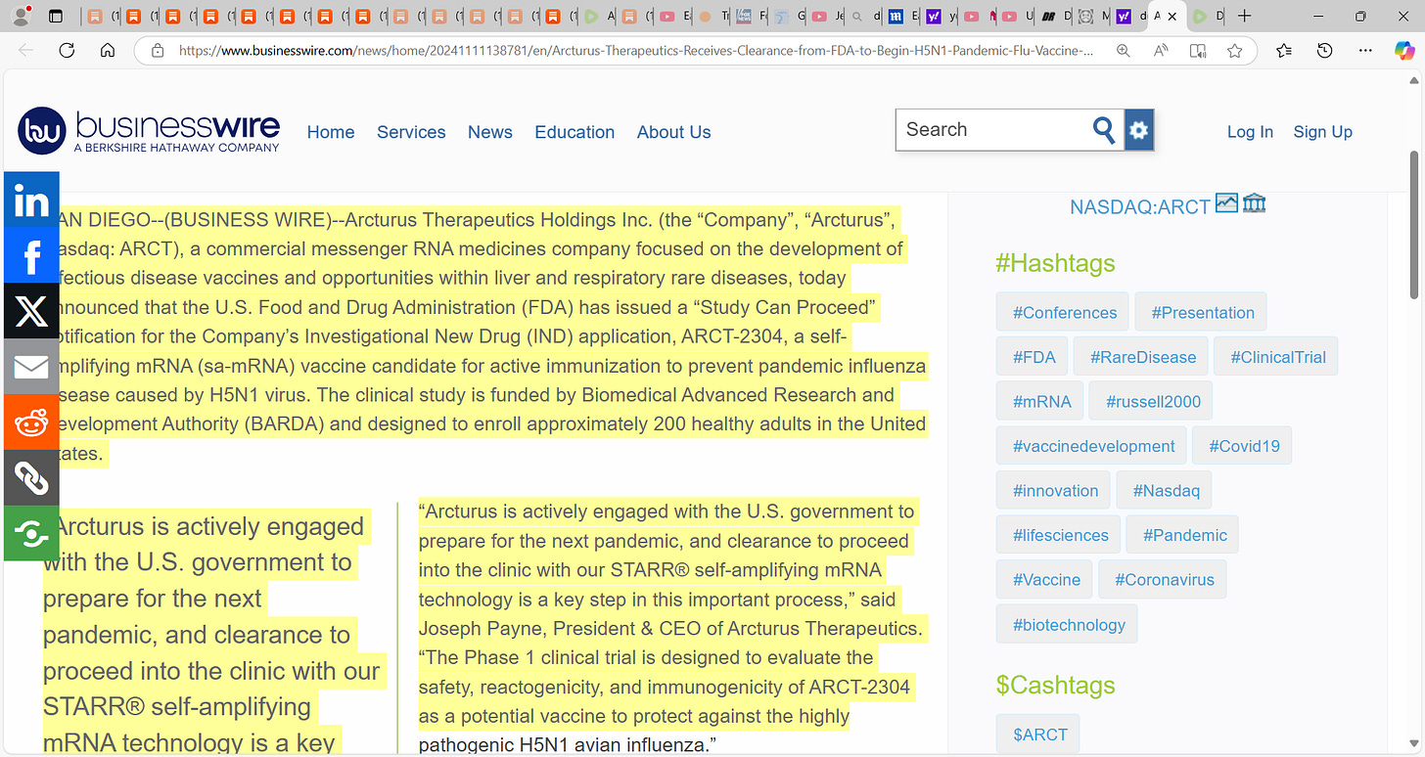Share the article on LinkedIn
The image size is (1425, 757).
click(31, 200)
